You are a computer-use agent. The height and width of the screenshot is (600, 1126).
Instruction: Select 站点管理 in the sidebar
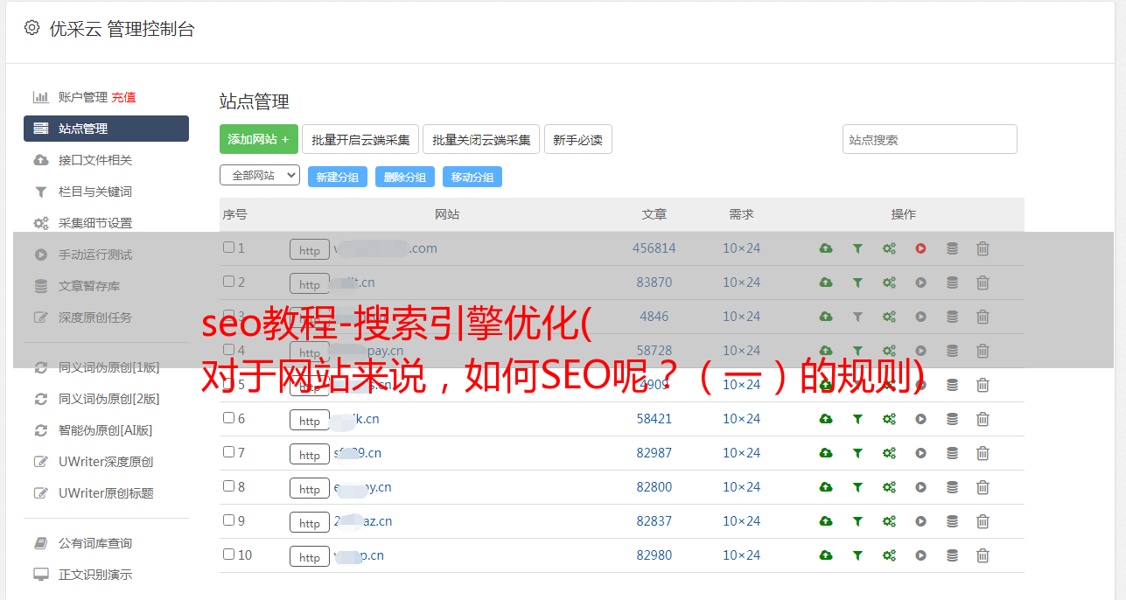[x=106, y=129]
